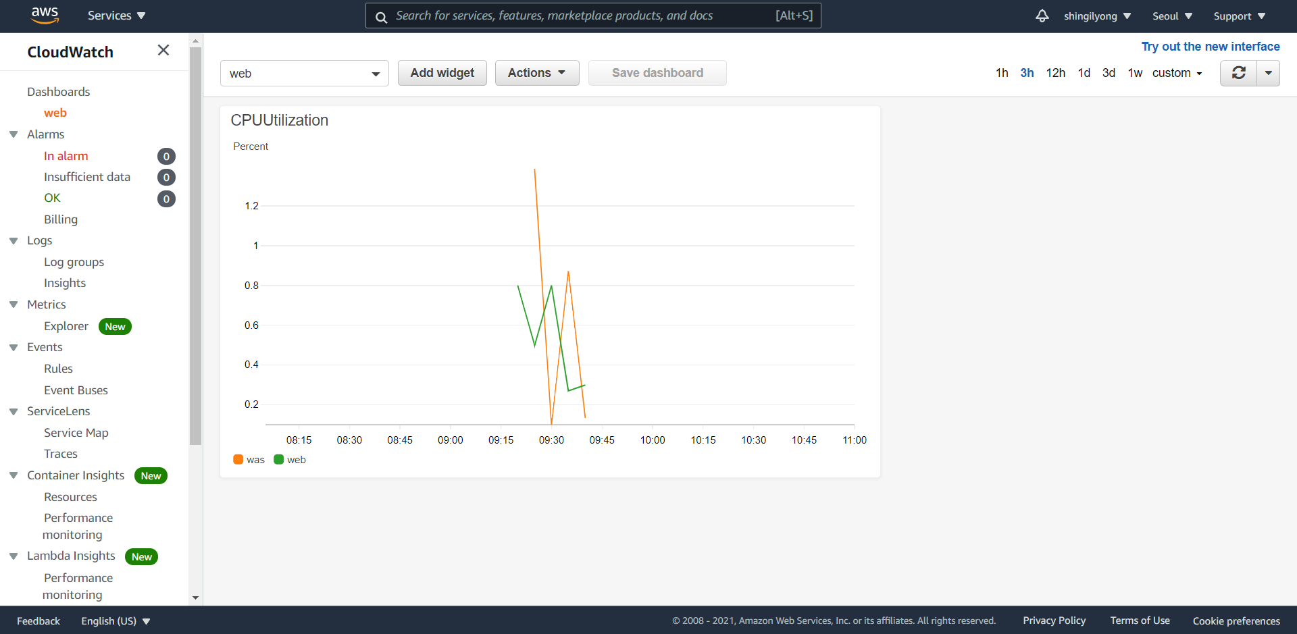Open the Support menu
1297x634 pixels.
click(1239, 16)
